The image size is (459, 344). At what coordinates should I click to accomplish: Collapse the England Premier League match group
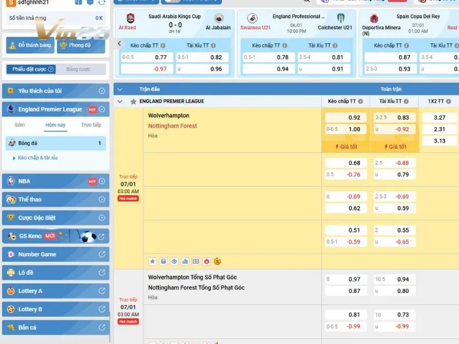(120, 101)
